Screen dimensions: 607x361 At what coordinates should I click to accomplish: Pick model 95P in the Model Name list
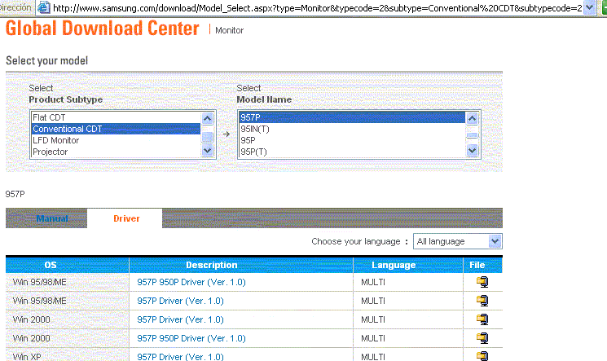(352, 140)
